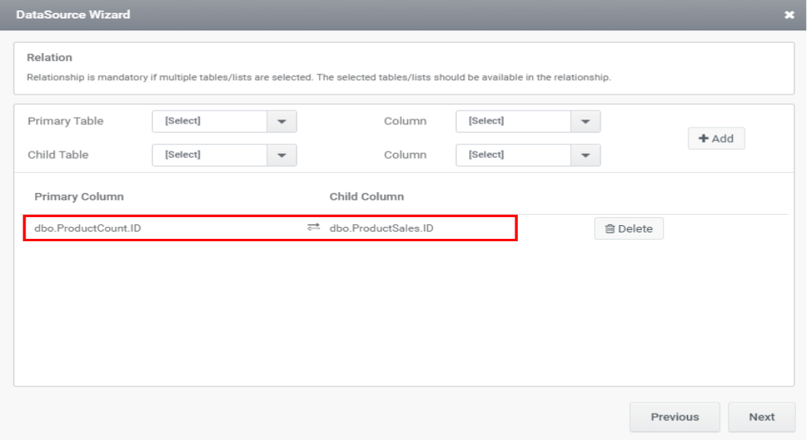Expand the Primary Table dropdown arrow

(281, 122)
